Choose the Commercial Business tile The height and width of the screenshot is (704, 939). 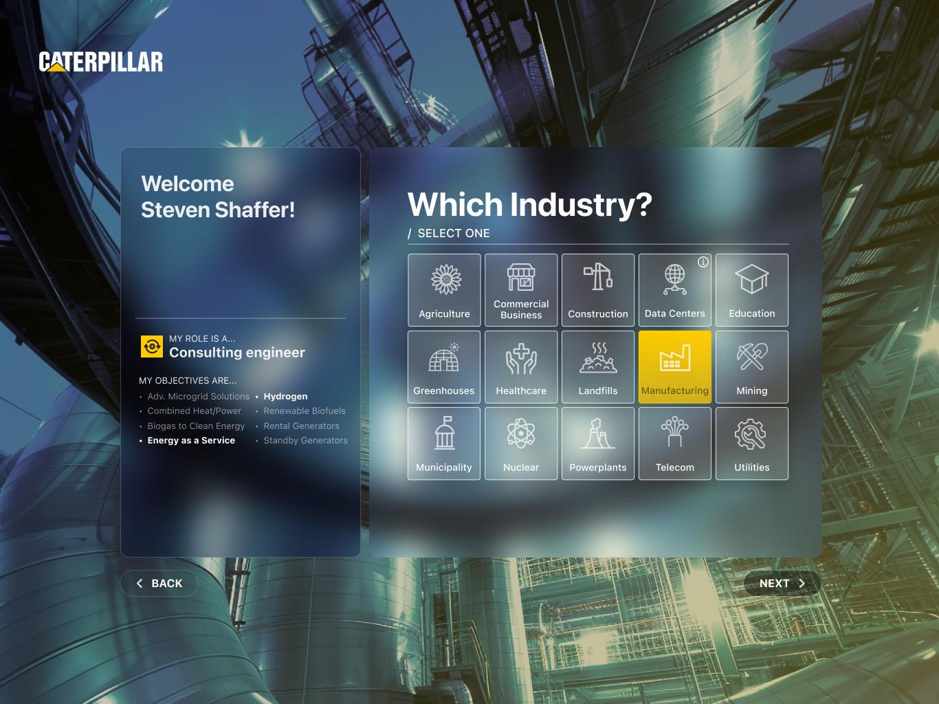click(521, 290)
